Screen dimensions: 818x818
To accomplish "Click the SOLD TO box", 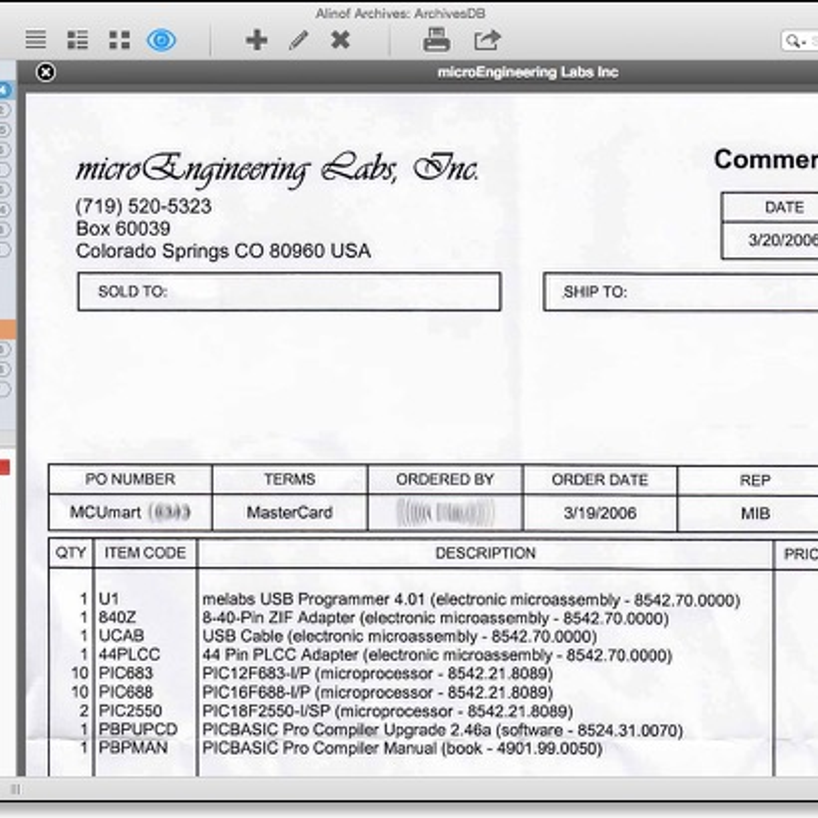I will coord(289,291).
